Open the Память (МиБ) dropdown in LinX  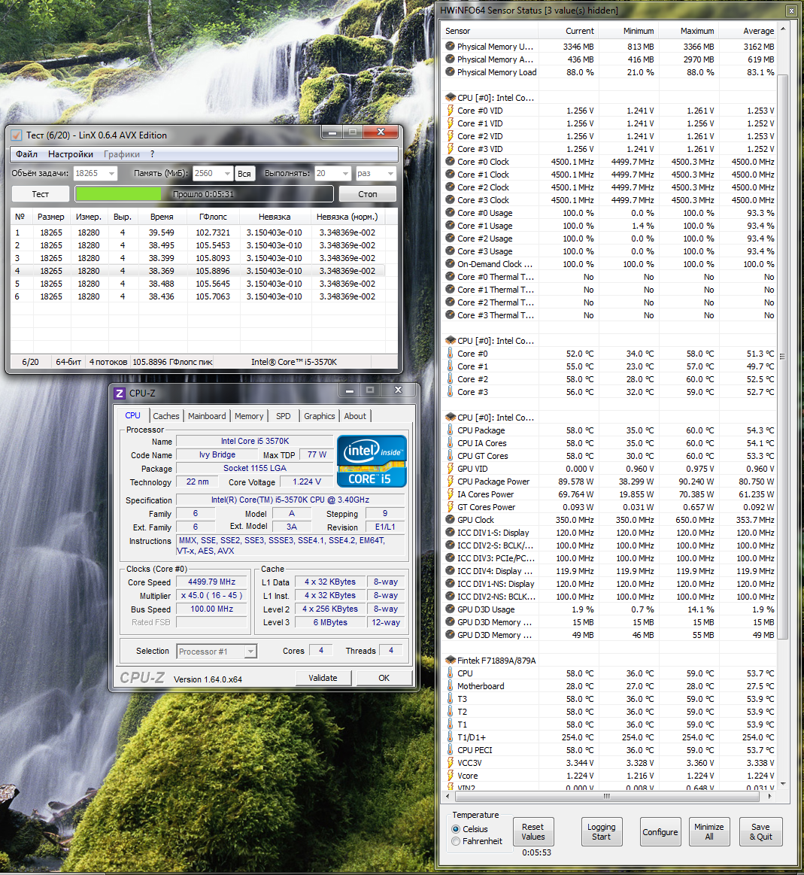(227, 174)
